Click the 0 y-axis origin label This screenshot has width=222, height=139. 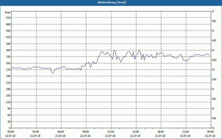[9, 128]
